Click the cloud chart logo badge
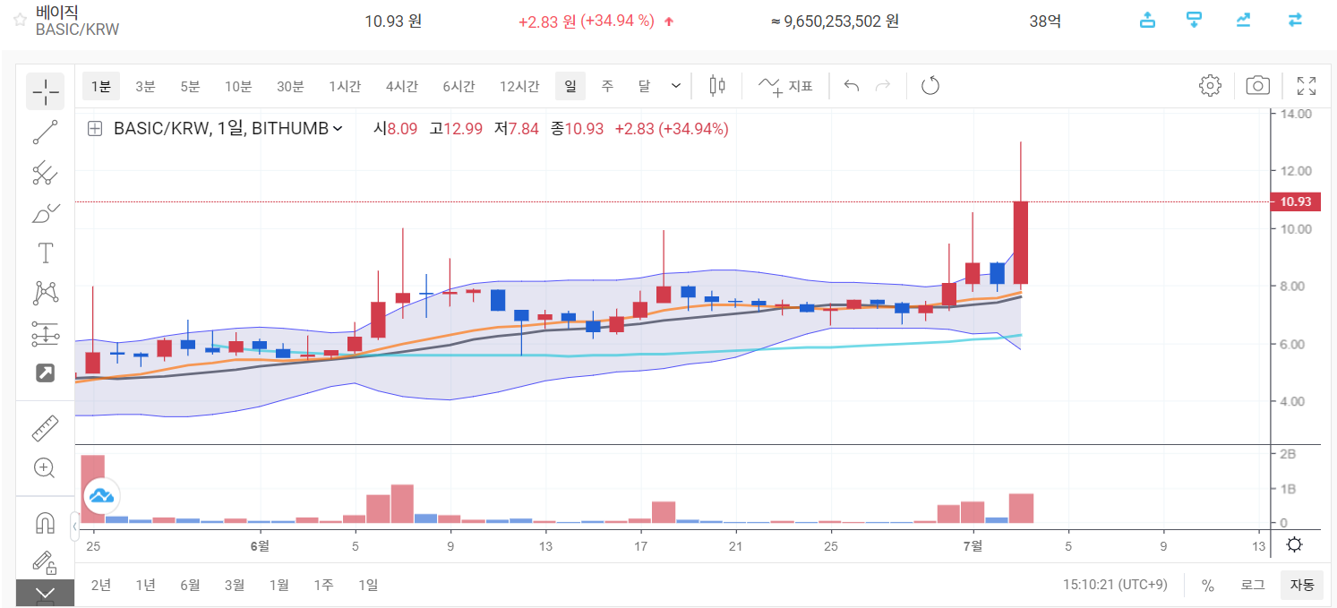Viewport: 1337px width, 608px height. click(x=101, y=495)
